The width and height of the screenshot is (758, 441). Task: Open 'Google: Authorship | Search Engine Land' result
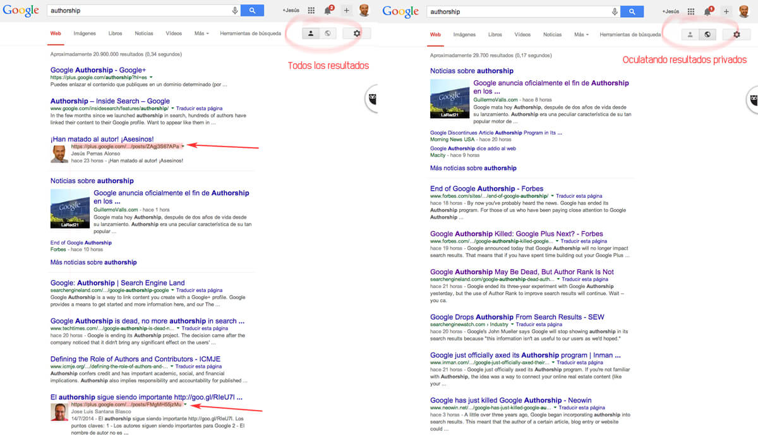pyautogui.click(x=117, y=282)
